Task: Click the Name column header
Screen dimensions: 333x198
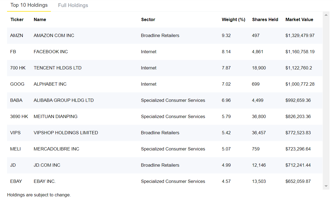Action: (40, 19)
